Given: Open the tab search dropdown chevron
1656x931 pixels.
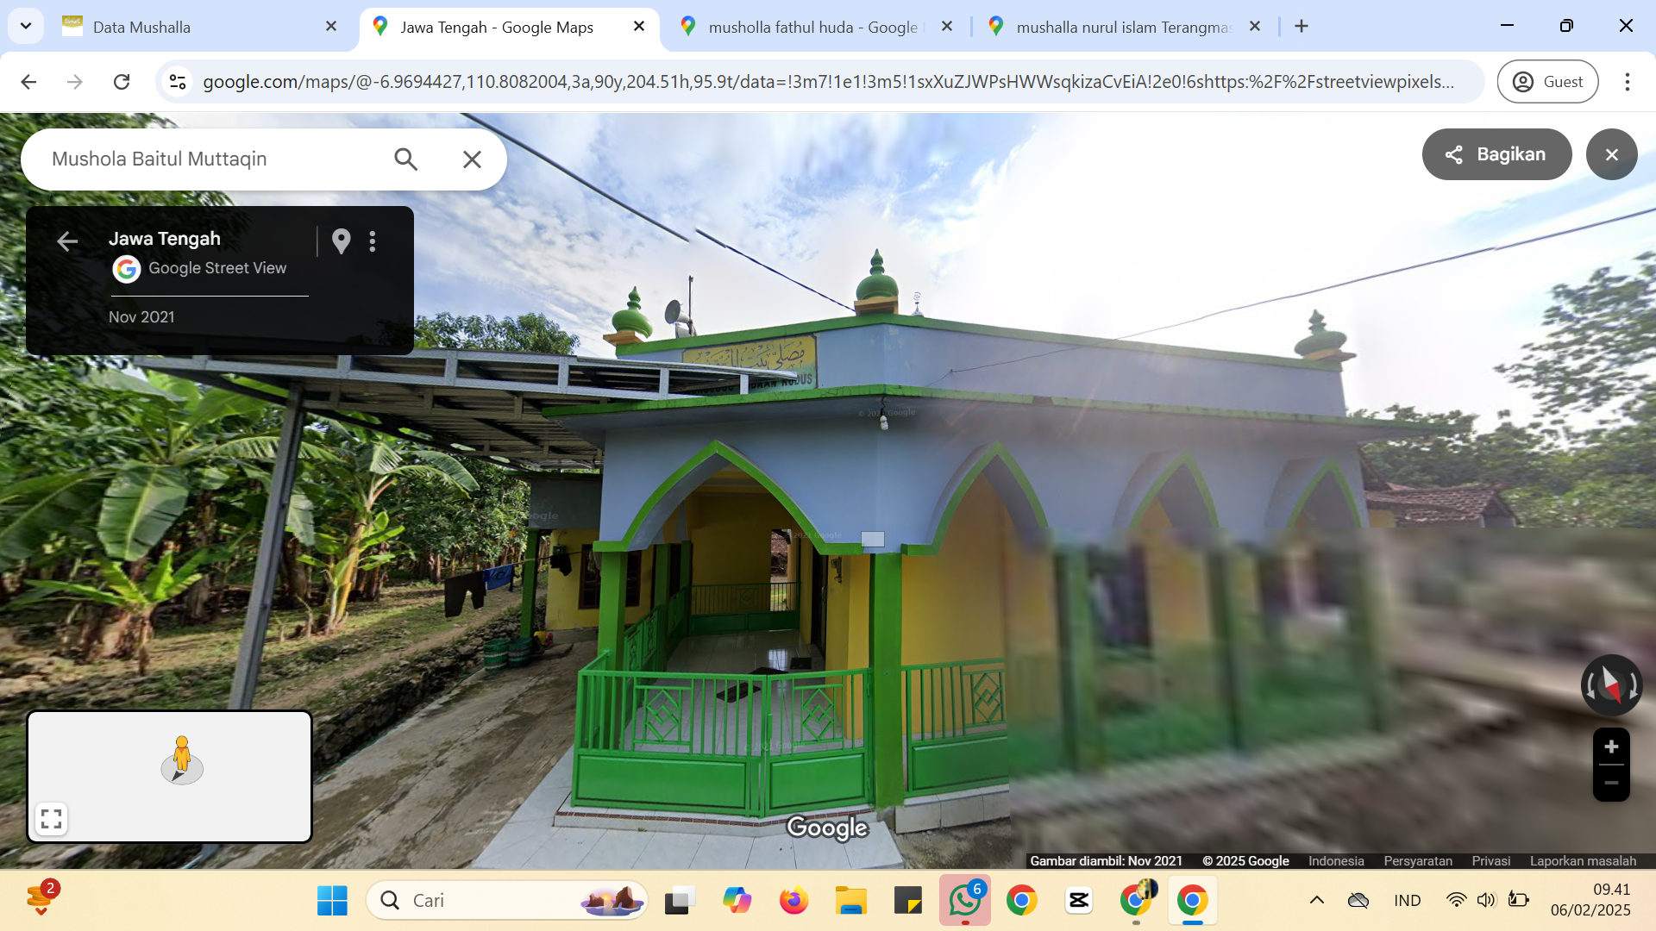Looking at the screenshot, I should tap(26, 26).
